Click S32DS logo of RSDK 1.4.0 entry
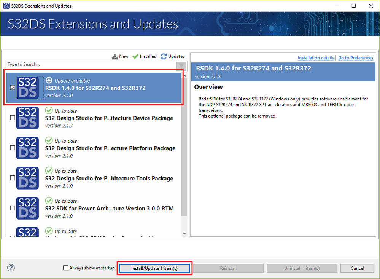 27,88
